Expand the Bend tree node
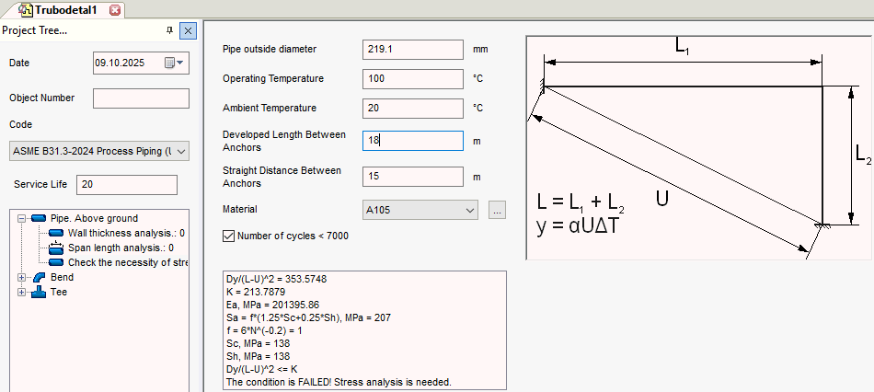The height and width of the screenshot is (392, 874). coord(22,277)
